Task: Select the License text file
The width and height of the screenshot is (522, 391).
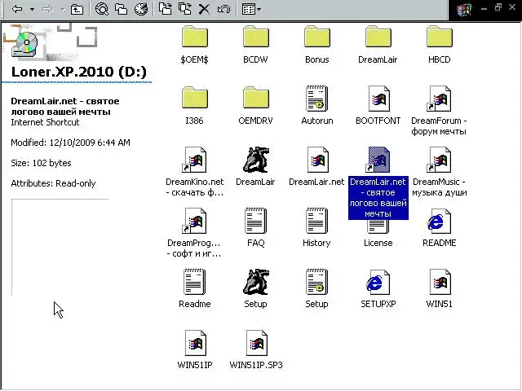Action: coord(378,235)
